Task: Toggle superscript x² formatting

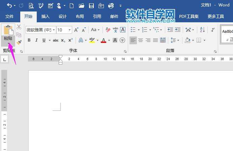Action: (x=70, y=40)
